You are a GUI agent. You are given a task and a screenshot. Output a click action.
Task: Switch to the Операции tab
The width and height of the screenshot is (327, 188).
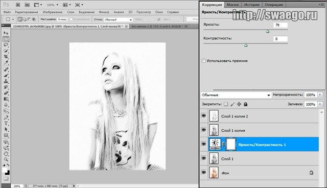pos(274,5)
